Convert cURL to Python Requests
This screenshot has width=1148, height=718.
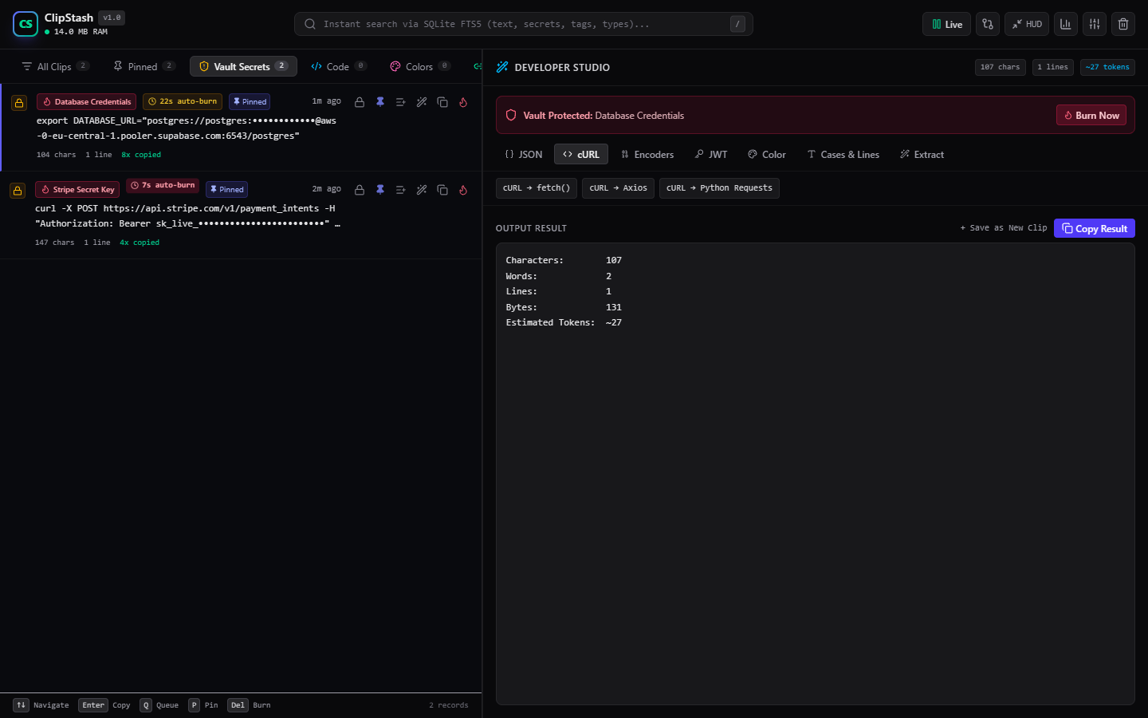coord(719,188)
